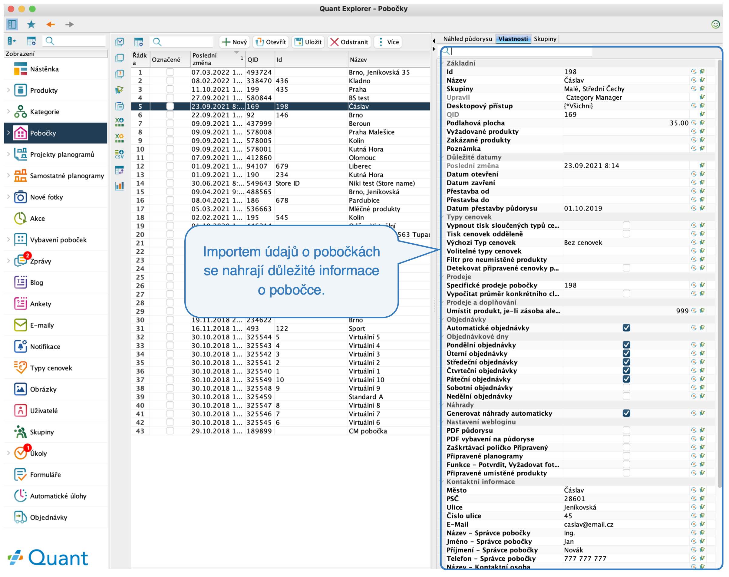729x577 pixels.
Task: Toggle Sobotní objednávky checkbox
Action: 626,387
